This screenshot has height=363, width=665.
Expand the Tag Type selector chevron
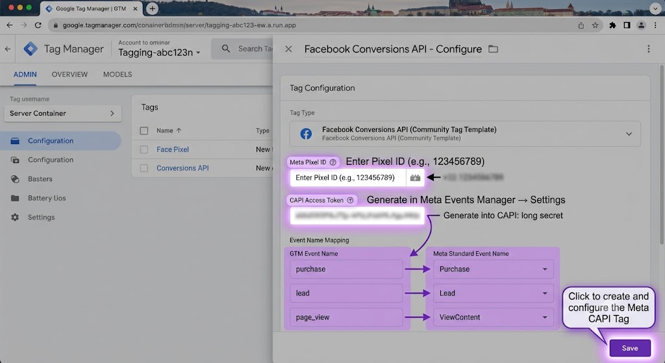[x=629, y=134]
